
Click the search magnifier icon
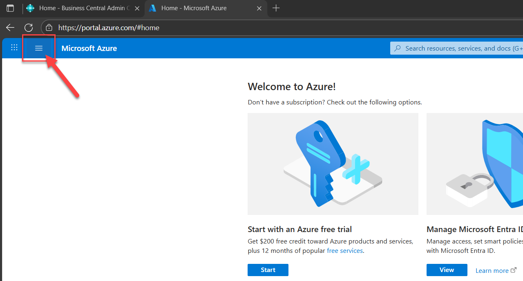click(x=398, y=48)
